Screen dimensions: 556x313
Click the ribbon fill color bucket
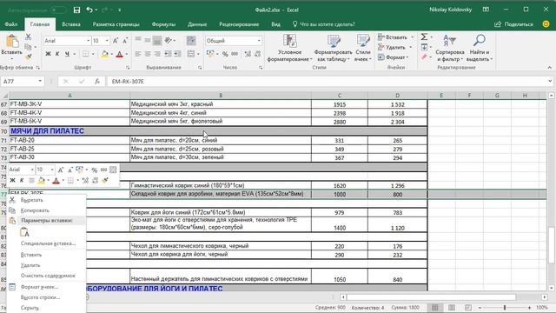coord(104,54)
